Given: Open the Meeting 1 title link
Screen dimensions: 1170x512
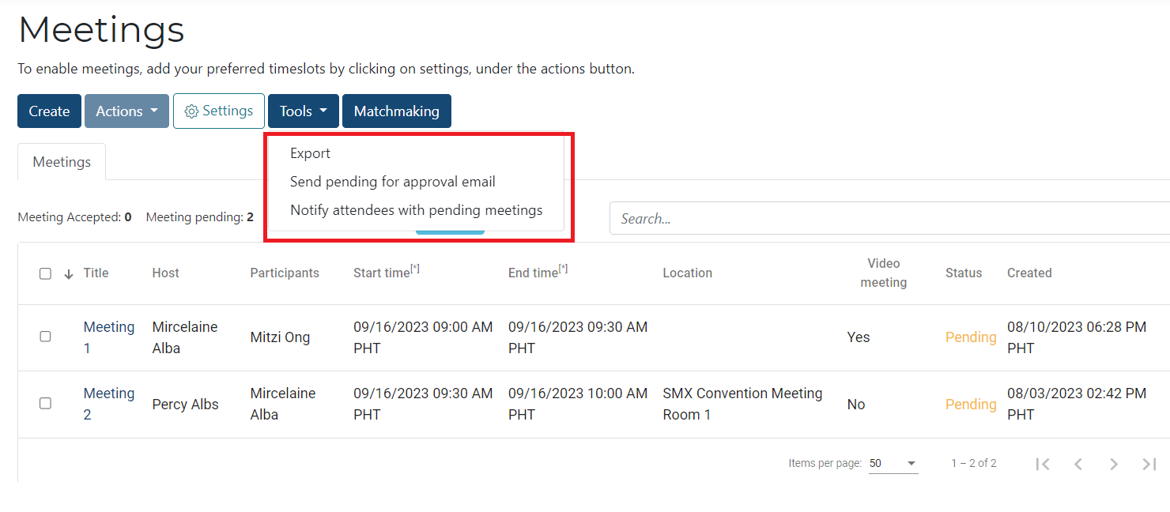Looking at the screenshot, I should pos(108,327).
